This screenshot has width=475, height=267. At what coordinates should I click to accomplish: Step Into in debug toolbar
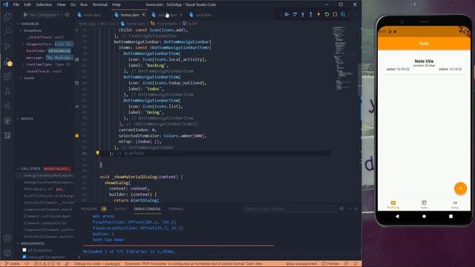[x=303, y=15]
